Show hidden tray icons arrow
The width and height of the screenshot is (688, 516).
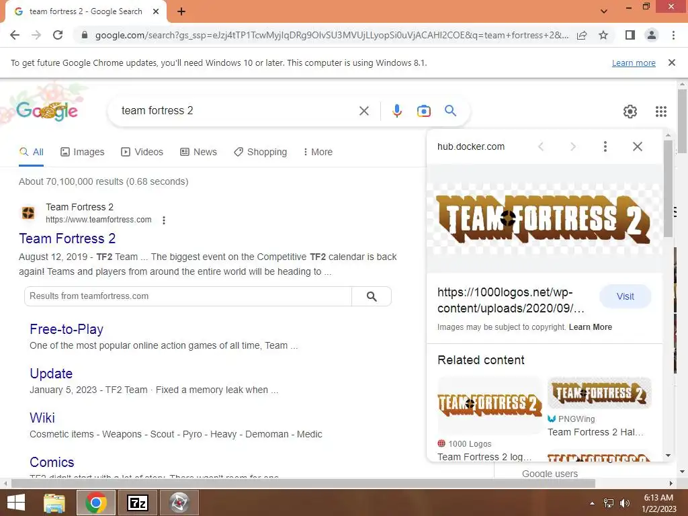coord(592,503)
